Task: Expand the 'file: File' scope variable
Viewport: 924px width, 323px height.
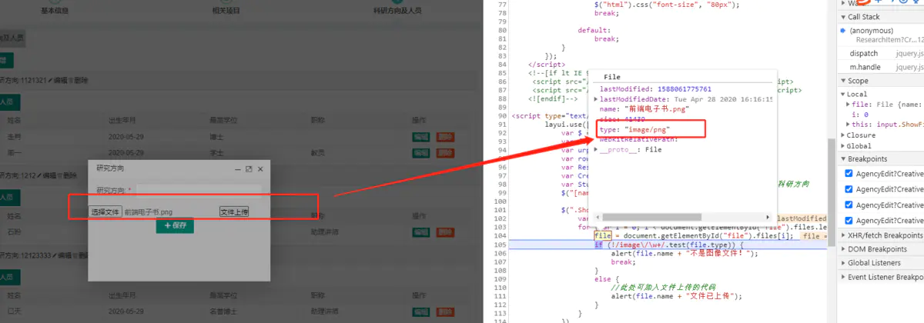Action: pyautogui.click(x=849, y=104)
